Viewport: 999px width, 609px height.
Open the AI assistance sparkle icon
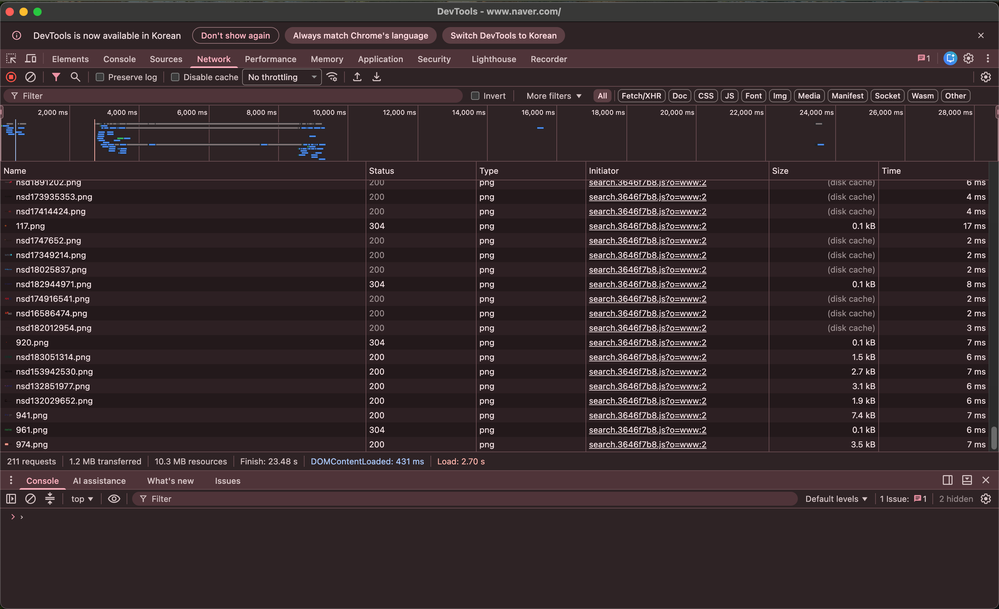click(950, 59)
